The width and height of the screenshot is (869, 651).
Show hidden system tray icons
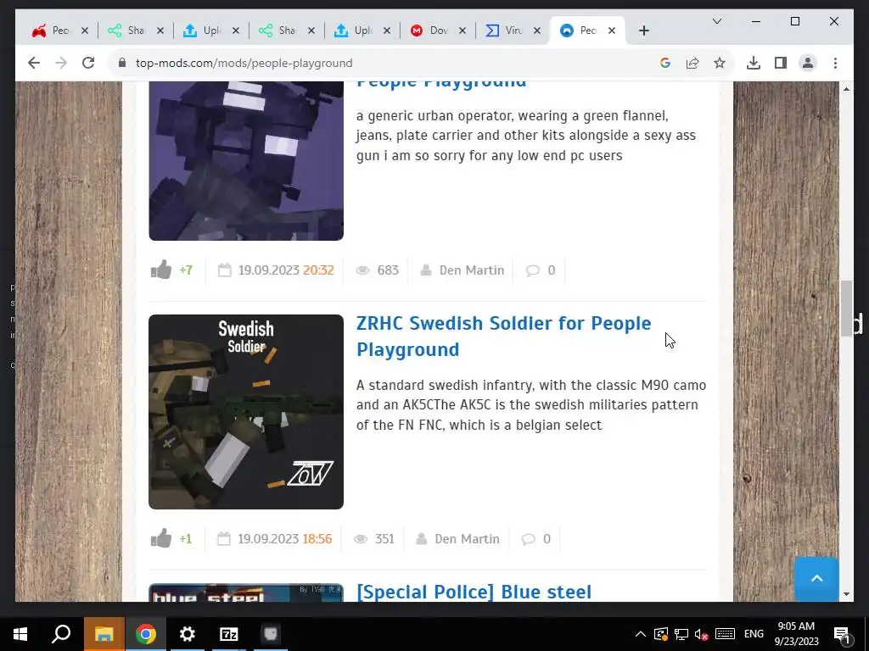coord(640,634)
